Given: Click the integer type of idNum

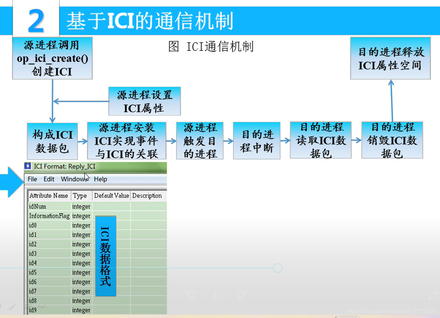Looking at the screenshot, I should coord(81,207).
